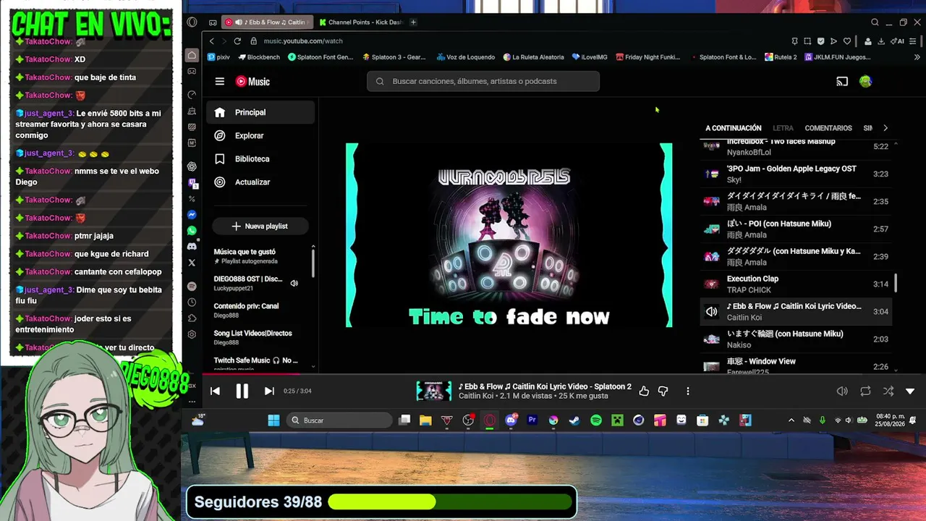
Task: Open the Voz de Loquendo bookmark
Action: click(x=465, y=57)
